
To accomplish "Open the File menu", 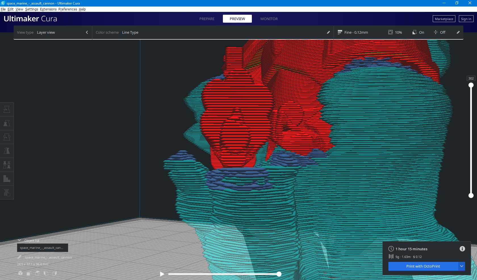I will tap(3, 9).
